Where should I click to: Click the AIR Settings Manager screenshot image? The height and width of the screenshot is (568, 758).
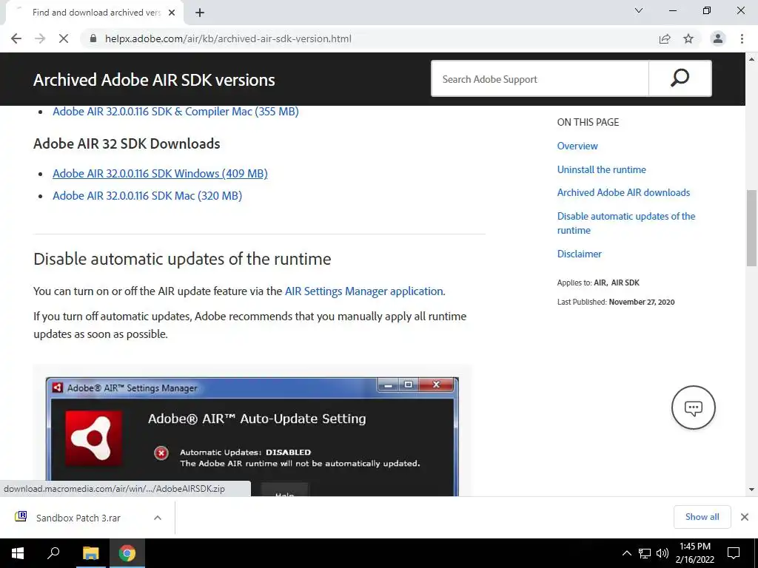click(x=252, y=436)
